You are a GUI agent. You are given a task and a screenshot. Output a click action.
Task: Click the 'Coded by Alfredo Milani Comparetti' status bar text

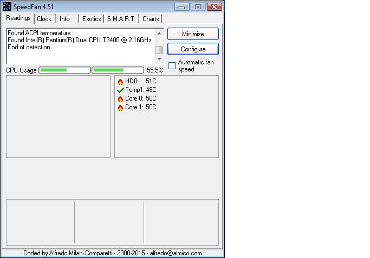tap(113, 253)
